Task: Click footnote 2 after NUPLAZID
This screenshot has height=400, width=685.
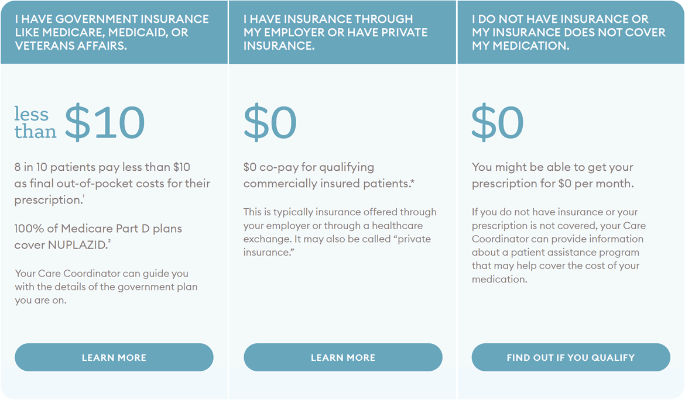Action: pyautogui.click(x=109, y=241)
